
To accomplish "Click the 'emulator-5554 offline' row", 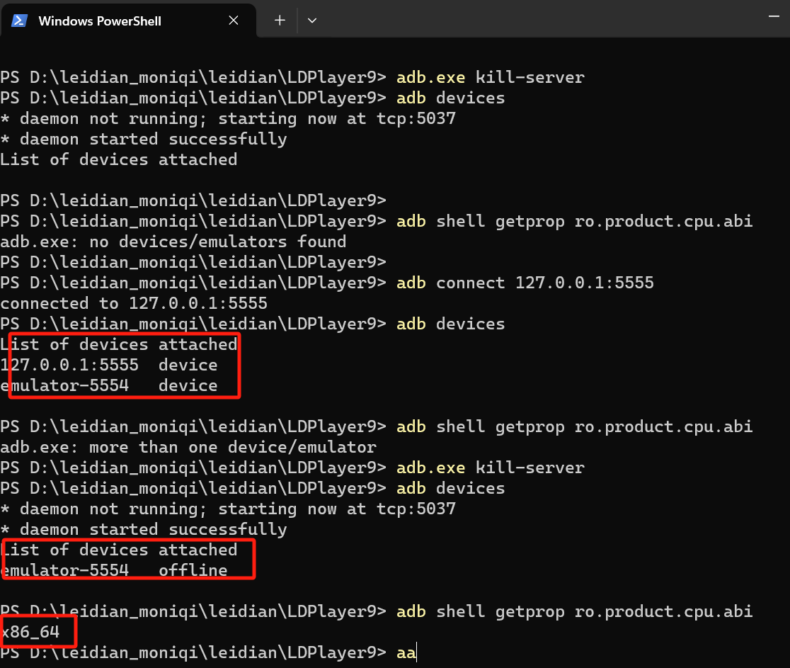I will [x=114, y=570].
